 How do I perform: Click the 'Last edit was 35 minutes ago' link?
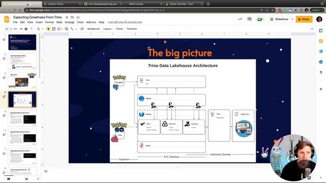click(x=125, y=22)
